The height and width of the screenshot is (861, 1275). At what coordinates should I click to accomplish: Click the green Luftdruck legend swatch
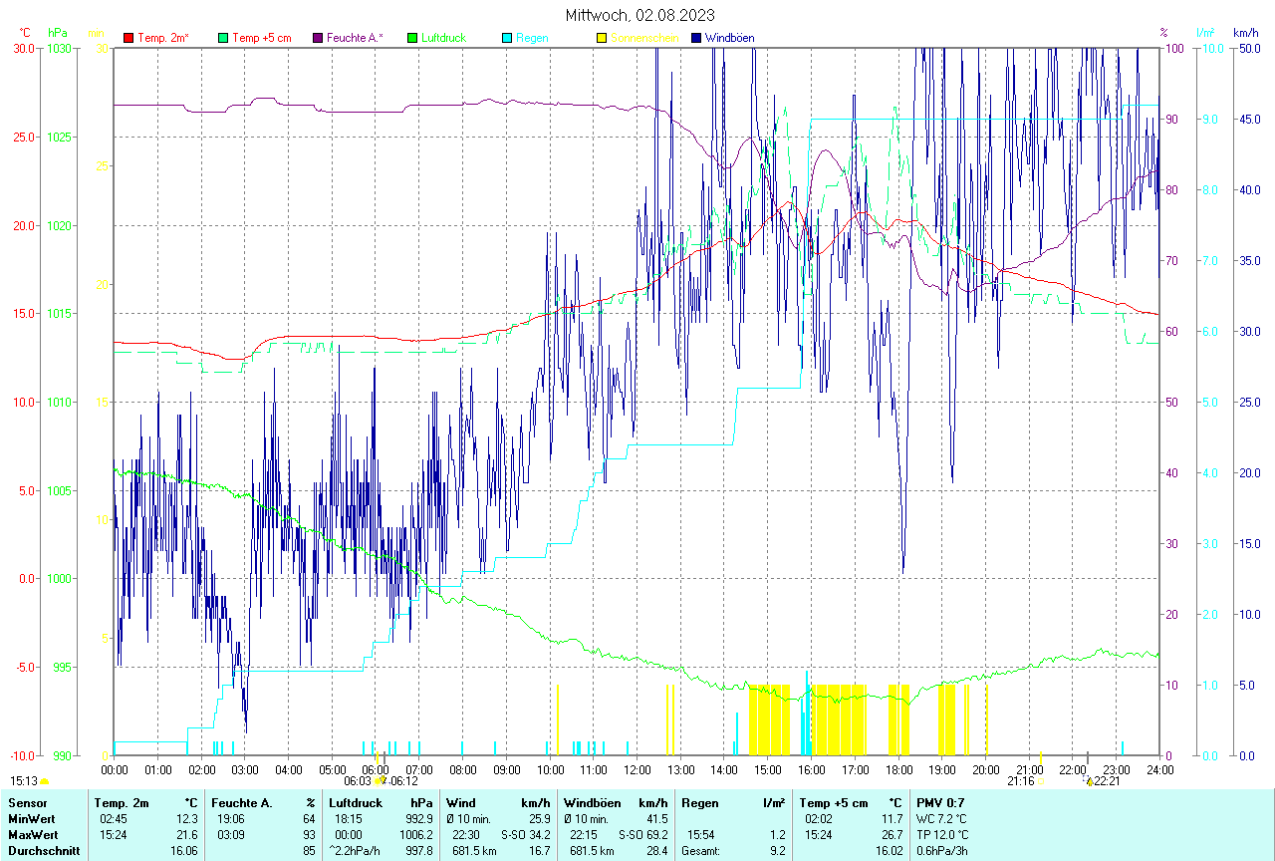pos(413,38)
